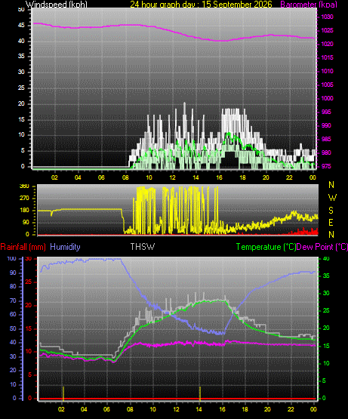Click the 16 hour tick under windspeed graph
This screenshot has width=348, height=419.
(x=219, y=177)
